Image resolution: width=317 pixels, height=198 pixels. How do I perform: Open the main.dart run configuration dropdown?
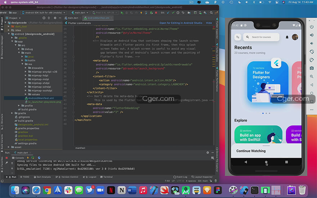point(80,13)
